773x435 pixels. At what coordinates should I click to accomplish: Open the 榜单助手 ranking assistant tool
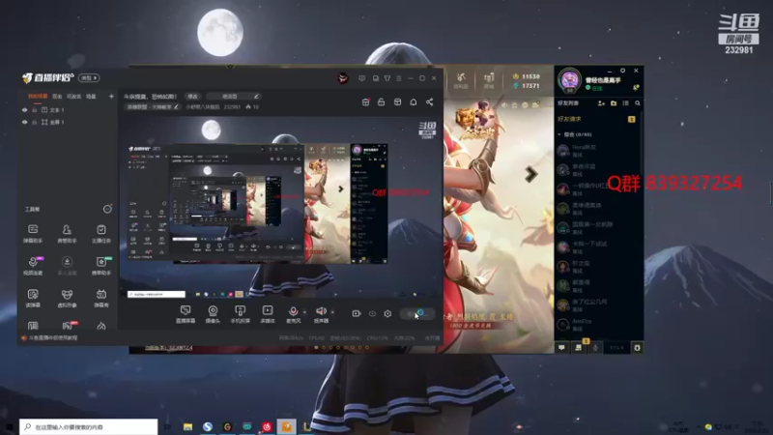pos(101,265)
